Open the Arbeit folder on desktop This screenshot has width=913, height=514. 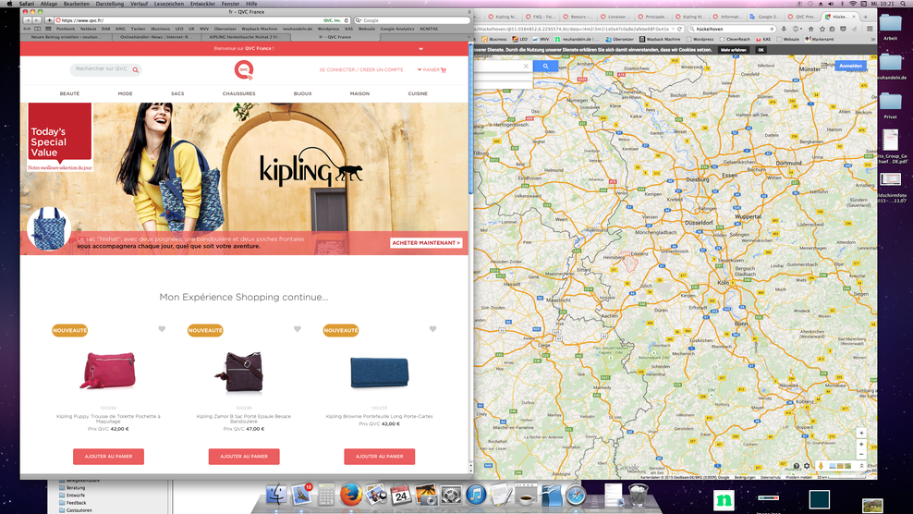pos(890,27)
